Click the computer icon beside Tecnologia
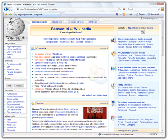This screenshot has width=168, height=140. 114,103
